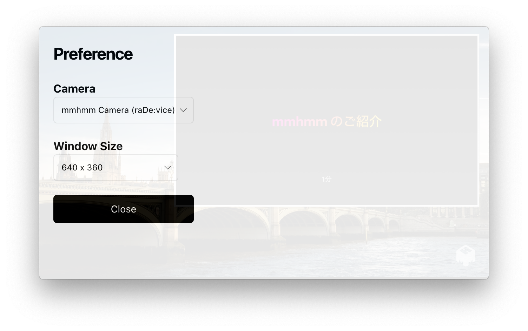Image resolution: width=528 pixels, height=331 pixels.
Task: Click the Camera section label
Action: pos(74,89)
